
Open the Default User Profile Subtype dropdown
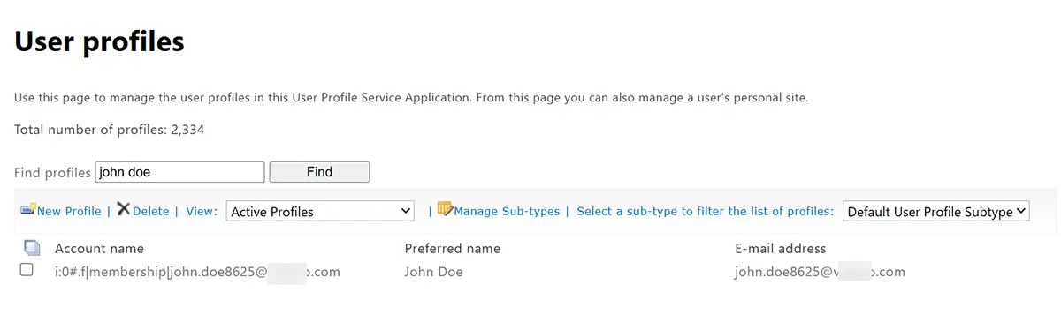[x=936, y=212]
